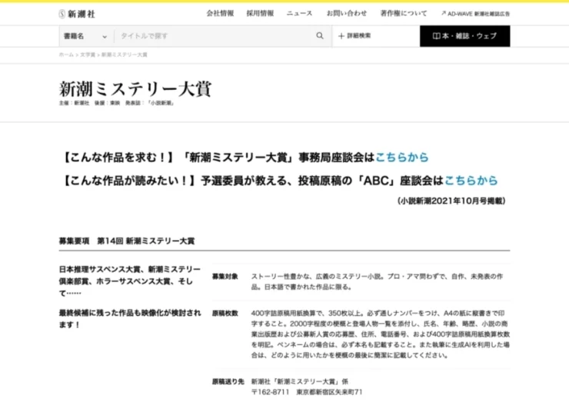Click the 小説新潮2021年10月号掲載 note
Screen dimensions: 569x402
tap(451, 201)
